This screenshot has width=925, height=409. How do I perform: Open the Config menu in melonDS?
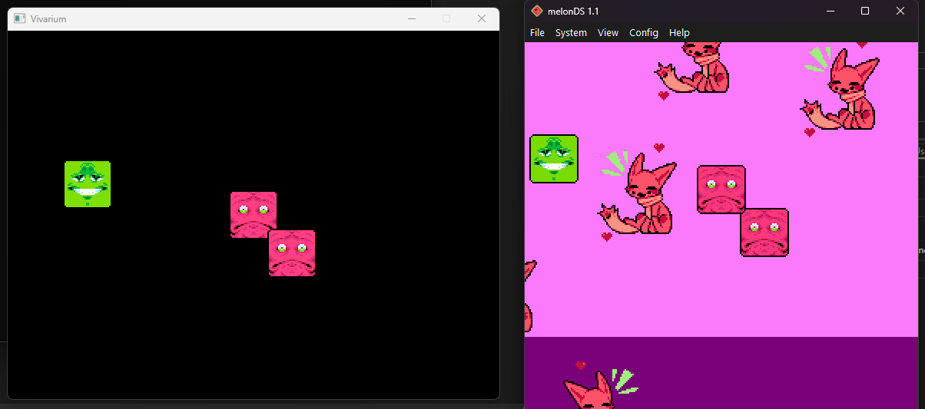[x=643, y=32]
